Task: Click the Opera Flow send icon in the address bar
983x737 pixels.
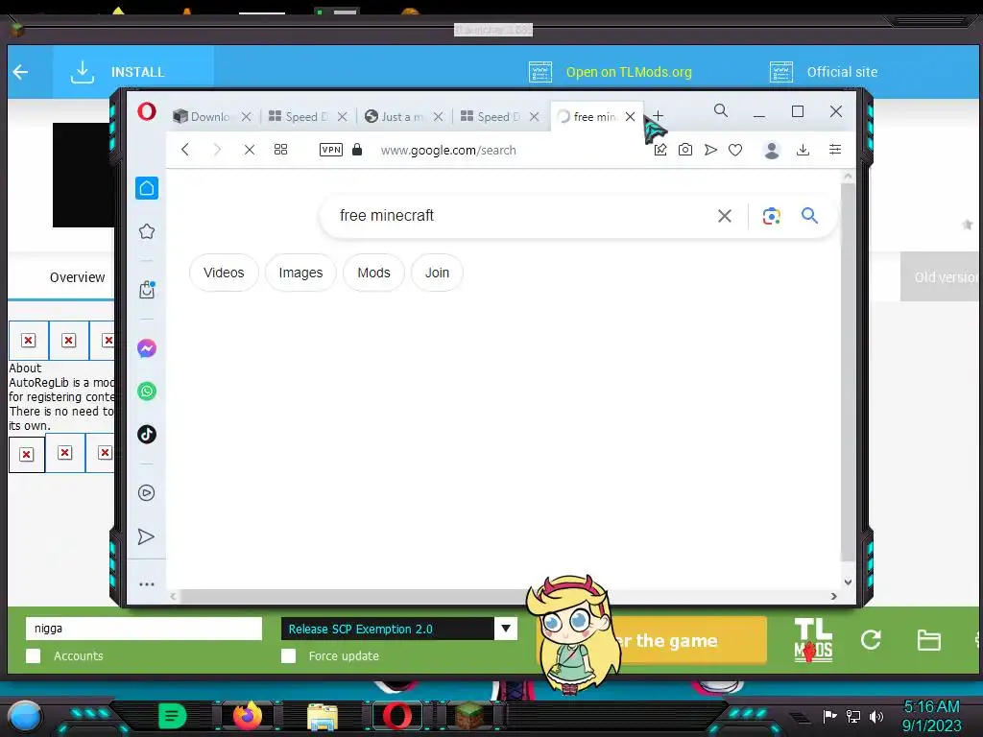Action: 710,150
